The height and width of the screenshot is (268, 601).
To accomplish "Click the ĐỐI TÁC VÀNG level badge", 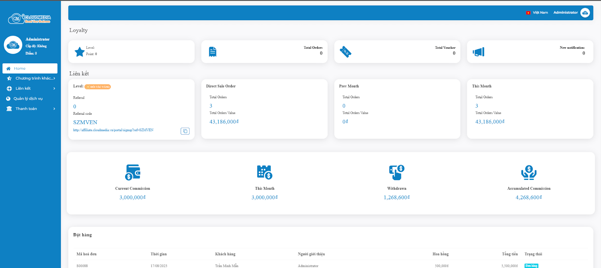I will click(x=98, y=87).
